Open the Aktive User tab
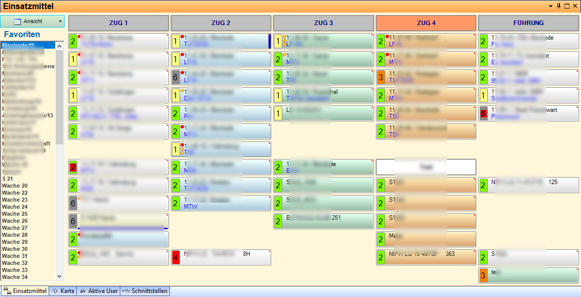Screen dimensions: 581x297 pyautogui.click(x=98, y=291)
